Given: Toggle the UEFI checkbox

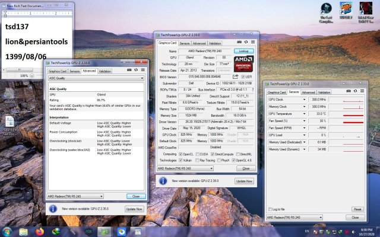Looking at the screenshot, I should 243,76.
